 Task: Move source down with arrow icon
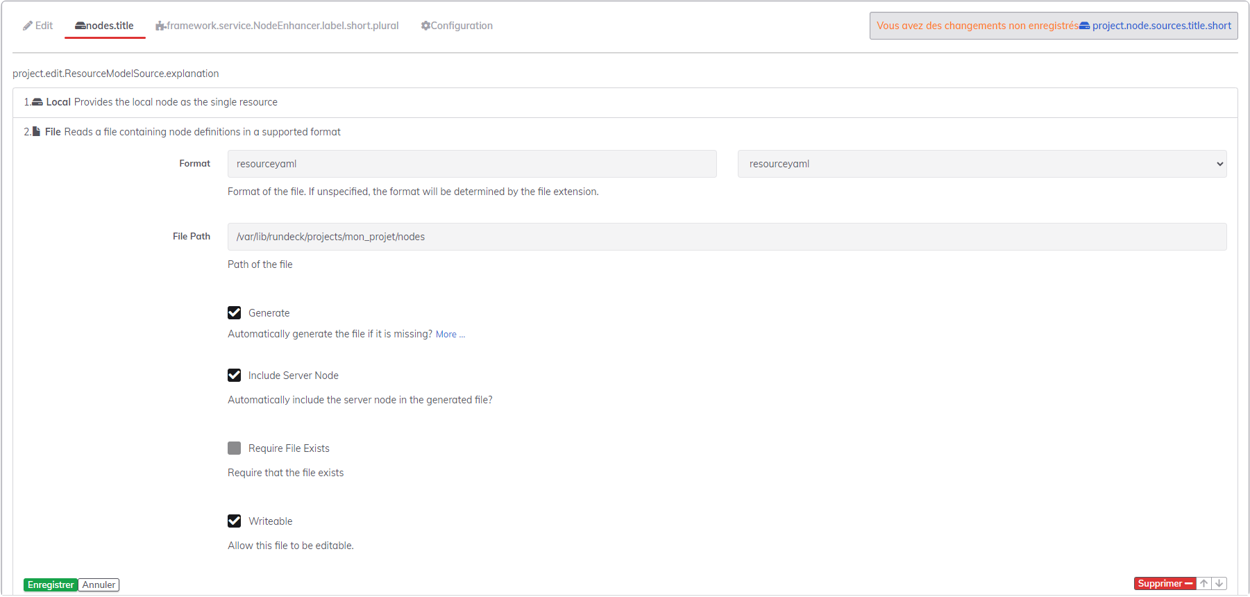(1219, 584)
